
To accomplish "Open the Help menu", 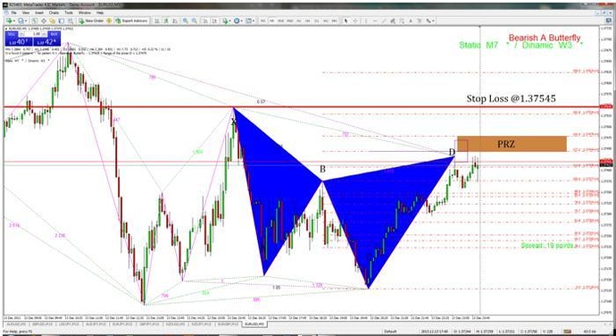I will 100,13.
